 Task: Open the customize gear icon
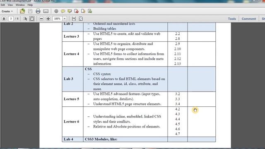pyautogui.click(x=56, y=11)
